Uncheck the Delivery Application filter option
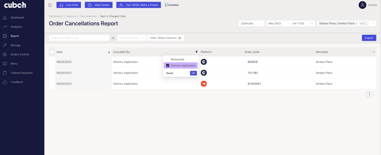Screen dimensions: 381x155 pos(168,65)
